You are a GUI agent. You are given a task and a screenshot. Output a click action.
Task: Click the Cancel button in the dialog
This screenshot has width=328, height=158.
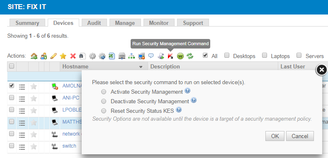pyautogui.click(x=300, y=136)
